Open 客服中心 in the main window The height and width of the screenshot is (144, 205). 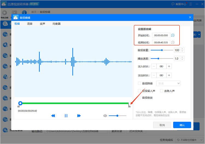click(179, 4)
